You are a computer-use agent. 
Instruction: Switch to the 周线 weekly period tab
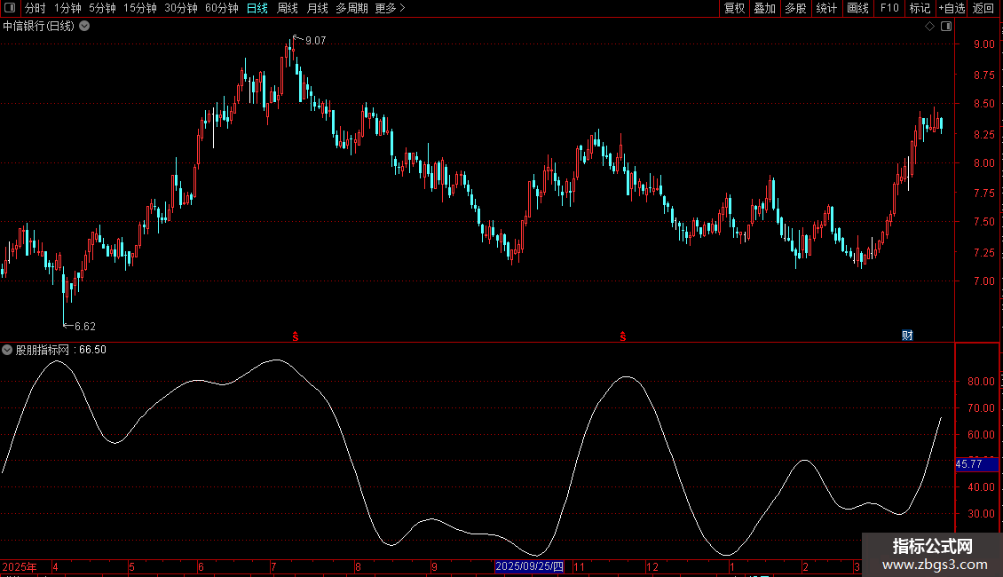click(288, 8)
